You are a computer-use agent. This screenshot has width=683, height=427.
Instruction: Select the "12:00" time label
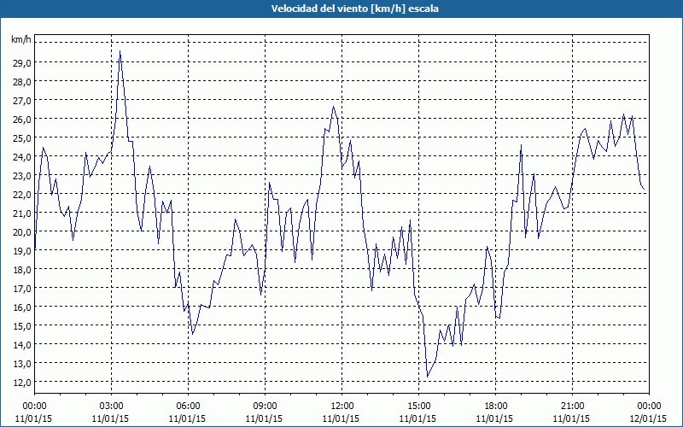(x=342, y=407)
